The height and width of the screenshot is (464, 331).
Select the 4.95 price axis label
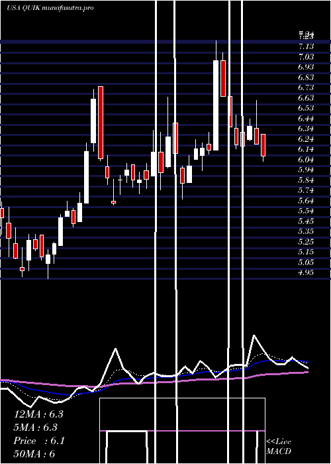click(x=306, y=272)
